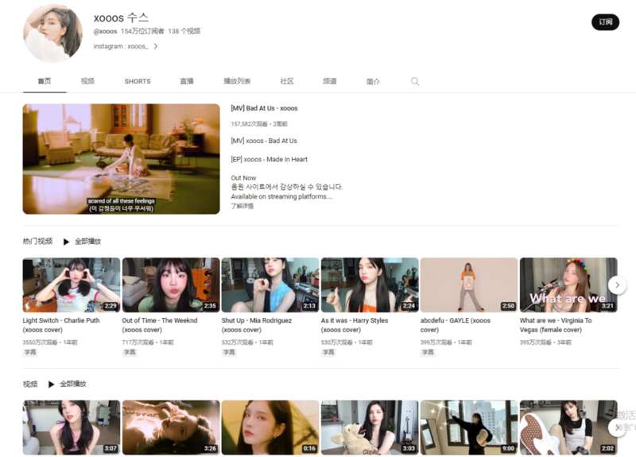Open Light Switch - Charlie Puth cover thumbnail
Viewport: 636px width, 457px height.
pyautogui.click(x=72, y=285)
